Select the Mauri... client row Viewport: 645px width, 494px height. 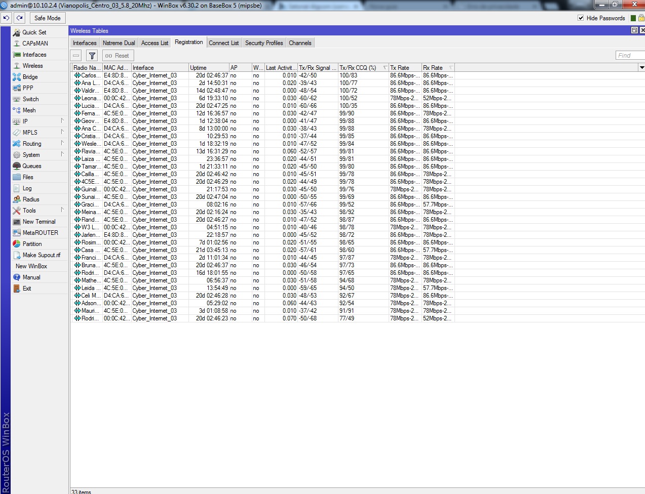tap(263, 311)
